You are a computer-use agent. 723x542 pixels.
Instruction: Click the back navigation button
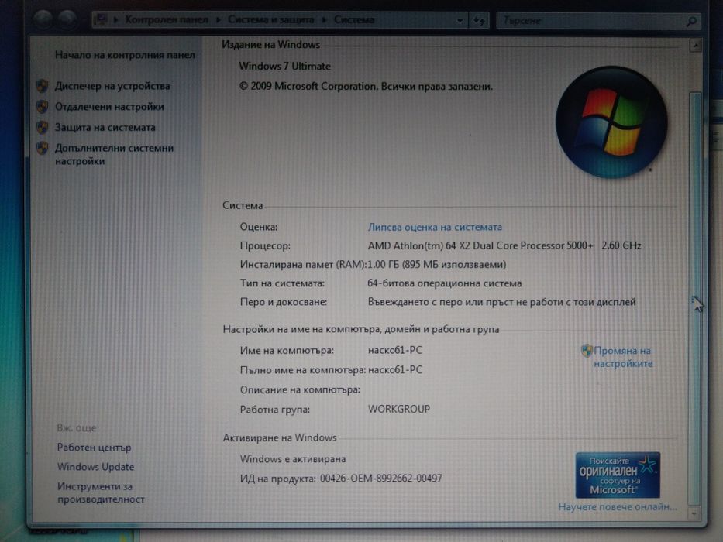[43, 20]
